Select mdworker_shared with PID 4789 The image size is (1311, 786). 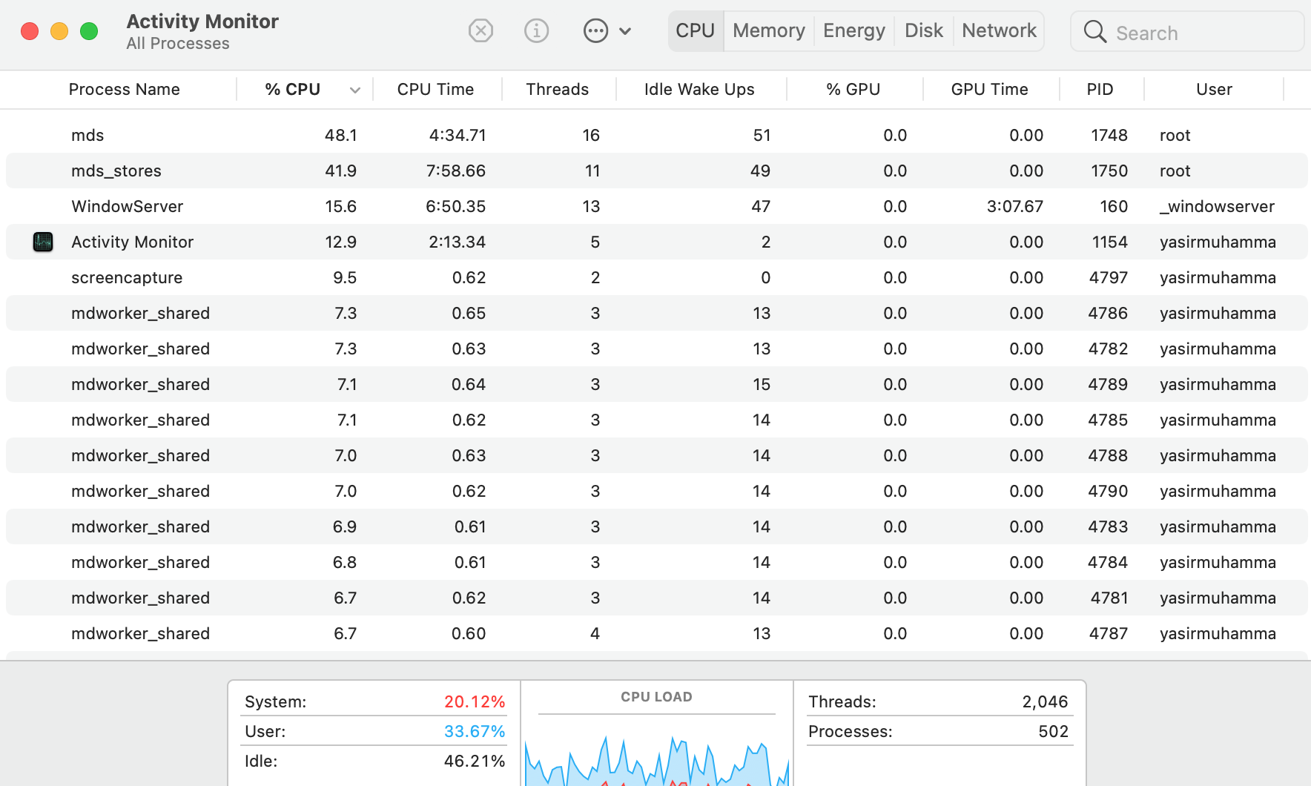pyautogui.click(x=656, y=384)
